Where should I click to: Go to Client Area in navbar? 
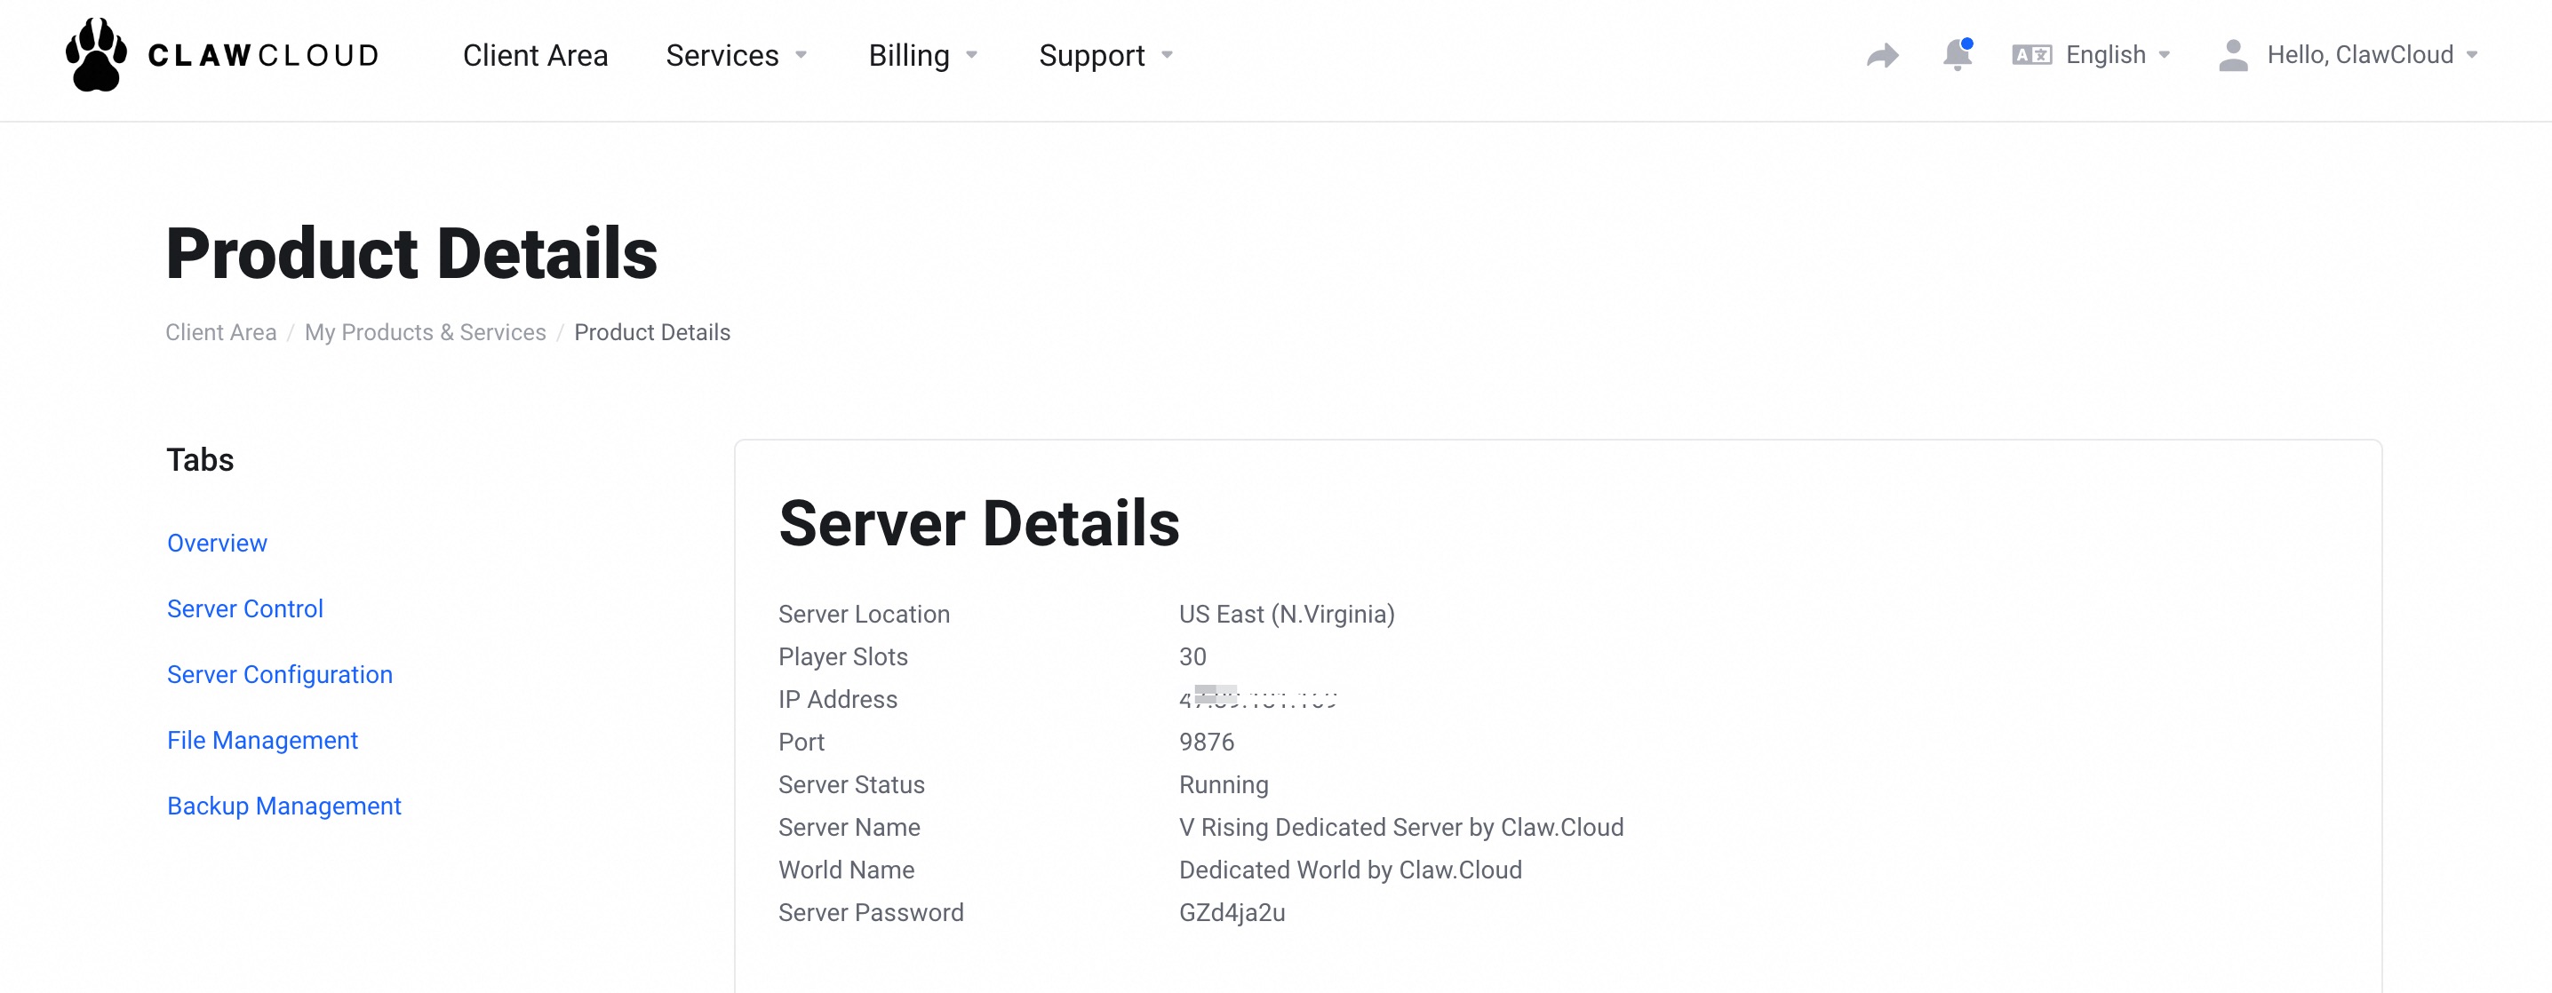click(535, 55)
